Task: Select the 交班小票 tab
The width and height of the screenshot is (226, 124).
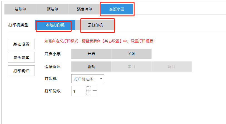Action: click(117, 9)
